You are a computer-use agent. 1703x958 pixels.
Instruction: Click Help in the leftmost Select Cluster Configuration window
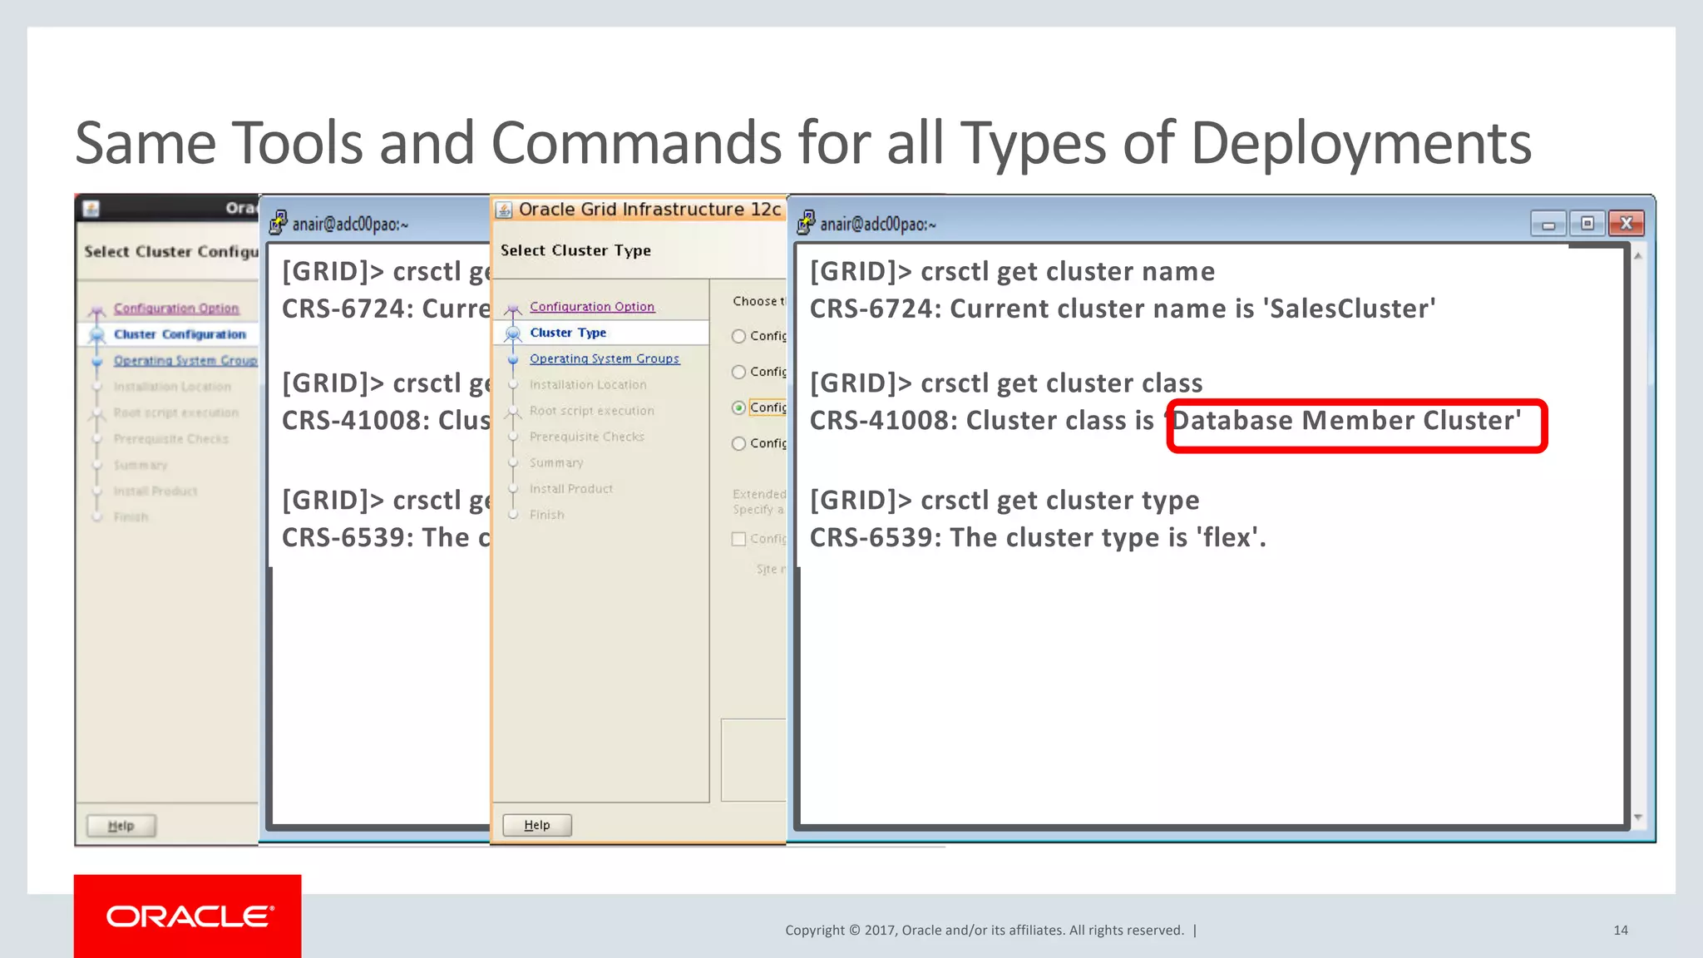[121, 826]
